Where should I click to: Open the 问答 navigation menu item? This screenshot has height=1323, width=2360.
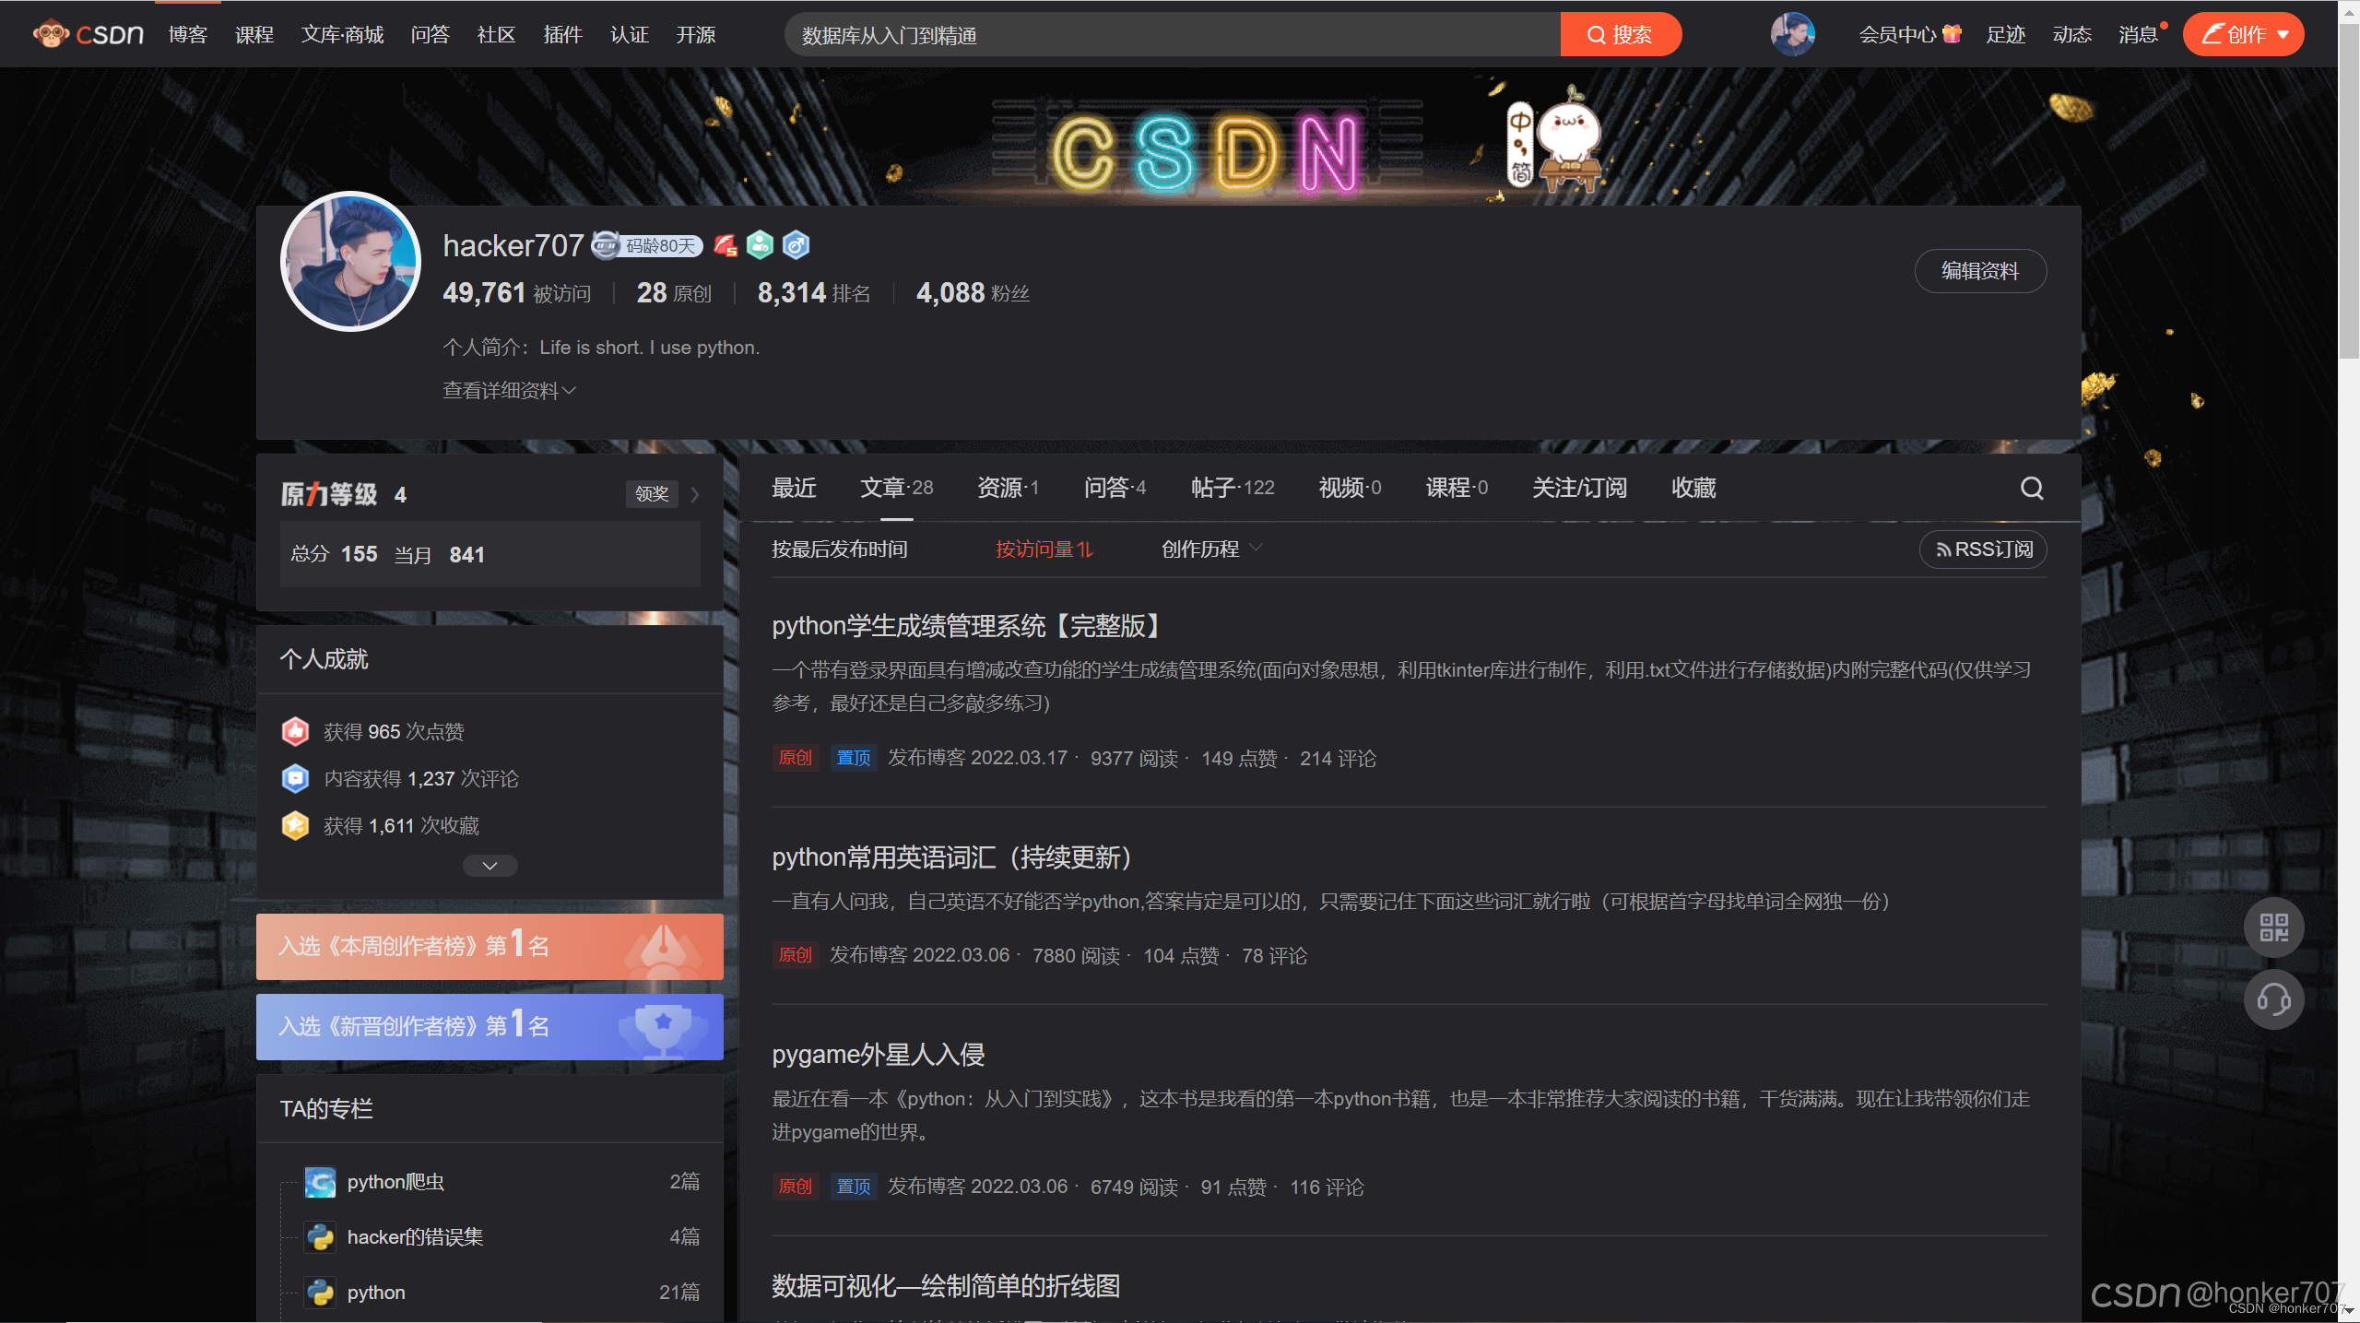coord(430,35)
